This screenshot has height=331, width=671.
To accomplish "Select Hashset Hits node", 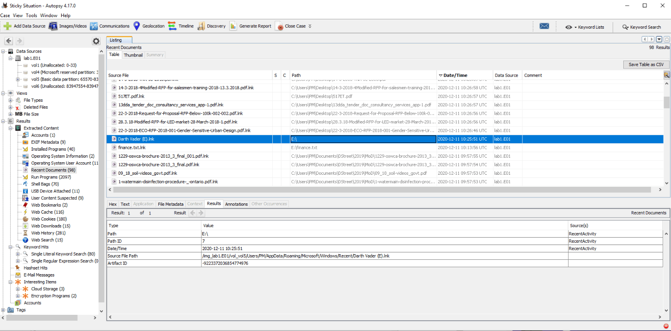I will coord(36,268).
